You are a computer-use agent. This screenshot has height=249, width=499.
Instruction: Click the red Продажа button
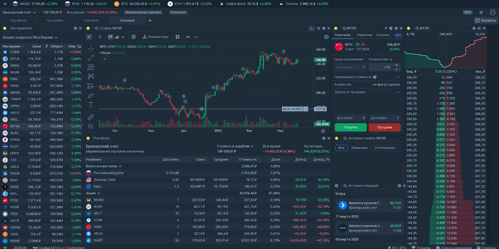(x=385, y=127)
